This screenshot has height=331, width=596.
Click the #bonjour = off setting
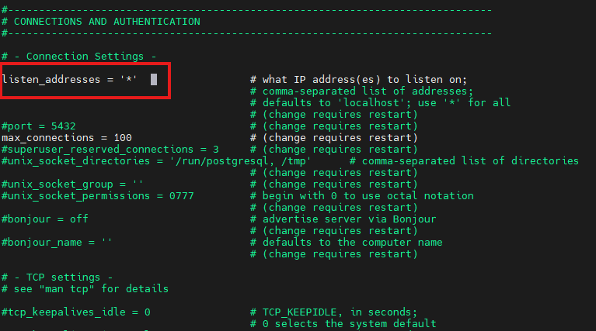click(45, 219)
